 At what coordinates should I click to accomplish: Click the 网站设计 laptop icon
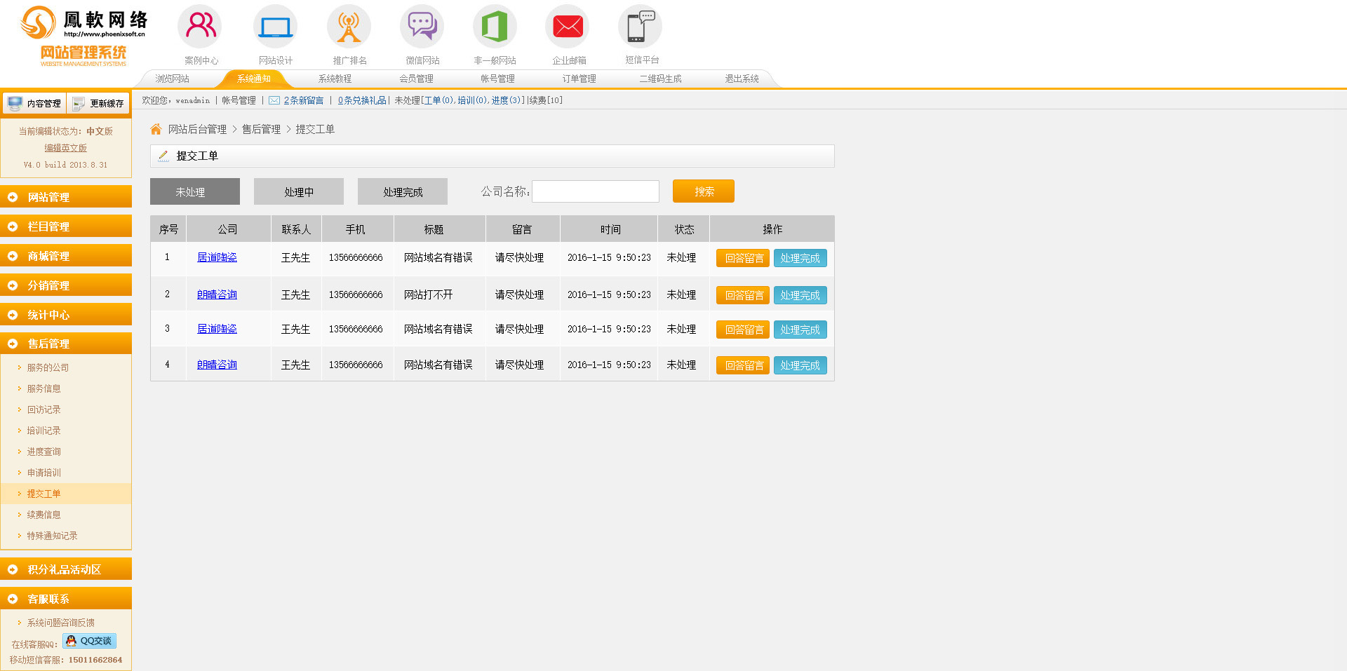coord(275,27)
